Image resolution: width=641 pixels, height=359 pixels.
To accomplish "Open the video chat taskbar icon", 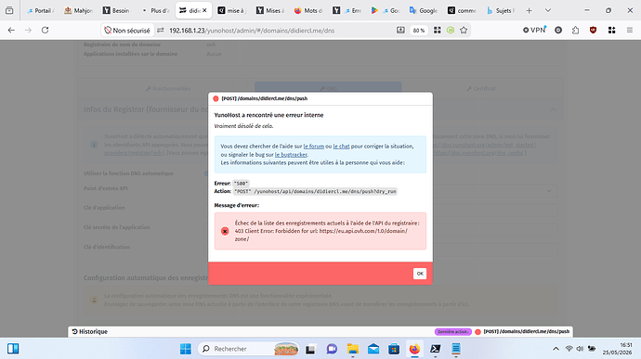I will [332, 349].
